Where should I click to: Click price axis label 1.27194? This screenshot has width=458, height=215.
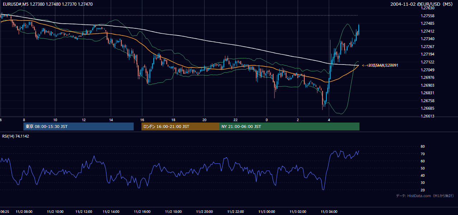click(427, 54)
